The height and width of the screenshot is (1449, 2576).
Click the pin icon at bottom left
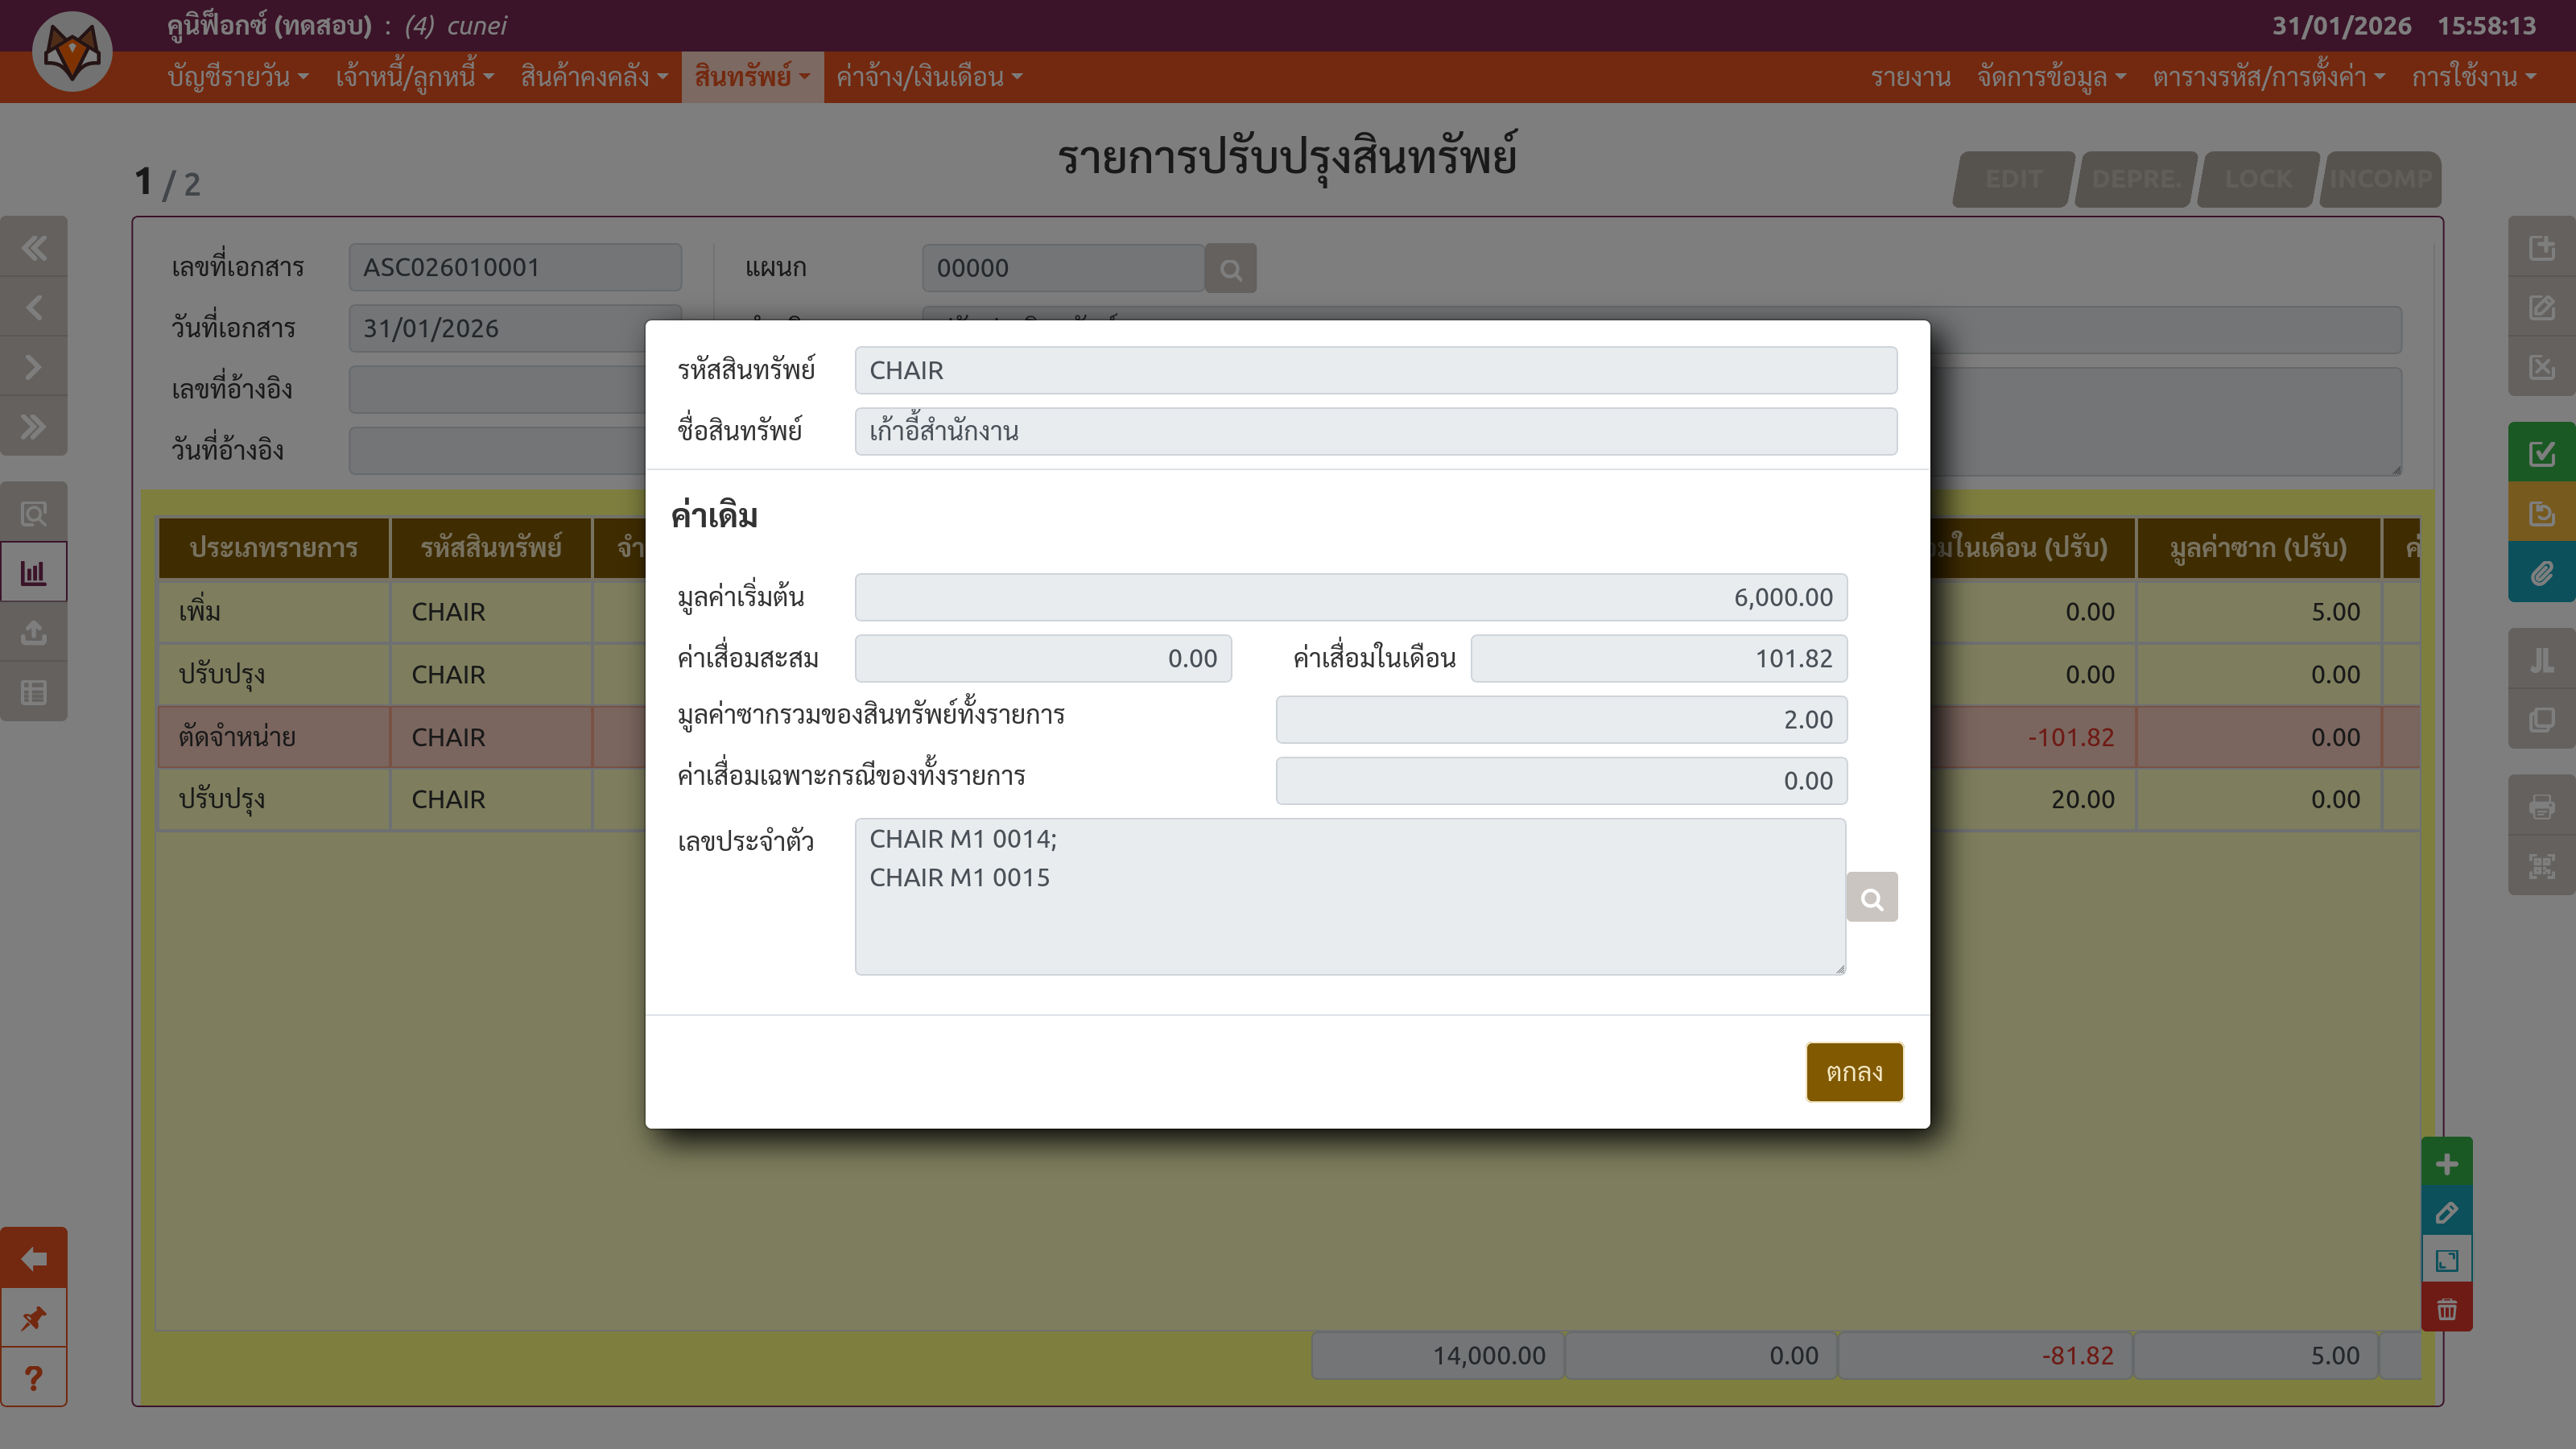pyautogui.click(x=34, y=1318)
